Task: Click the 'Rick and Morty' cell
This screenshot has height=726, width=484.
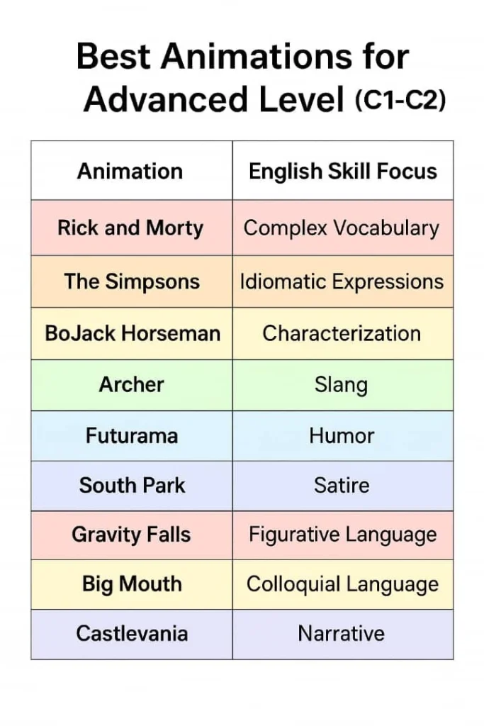Action: coord(131,228)
